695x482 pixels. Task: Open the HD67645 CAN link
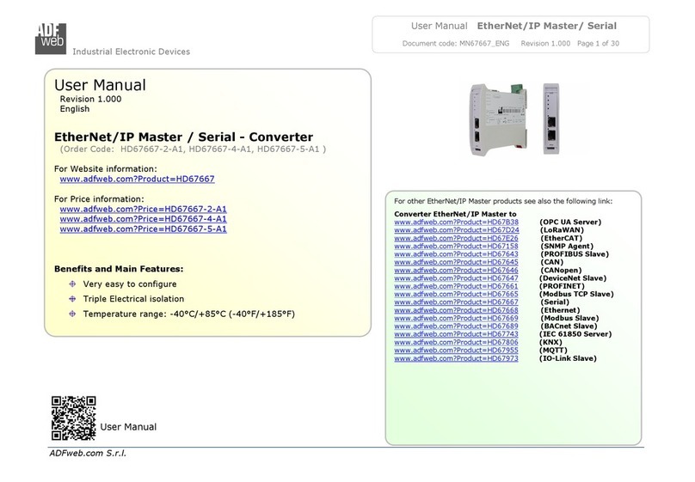point(456,262)
